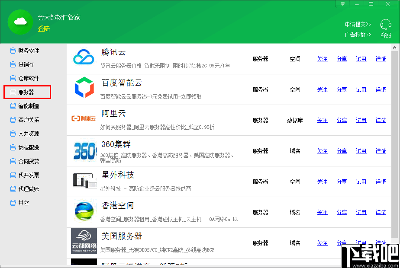Click 分享 for 阿里云

[x=342, y=120]
